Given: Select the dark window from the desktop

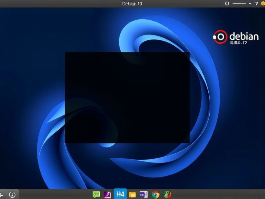Looking at the screenshot, I should pos(128,98).
